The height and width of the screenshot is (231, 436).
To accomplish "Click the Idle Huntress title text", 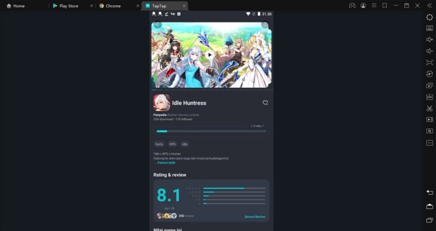I will [x=189, y=103].
